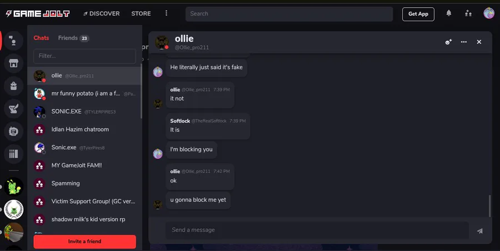Open friend requests icon in top bar
This screenshot has height=251, width=500.
click(468, 13)
